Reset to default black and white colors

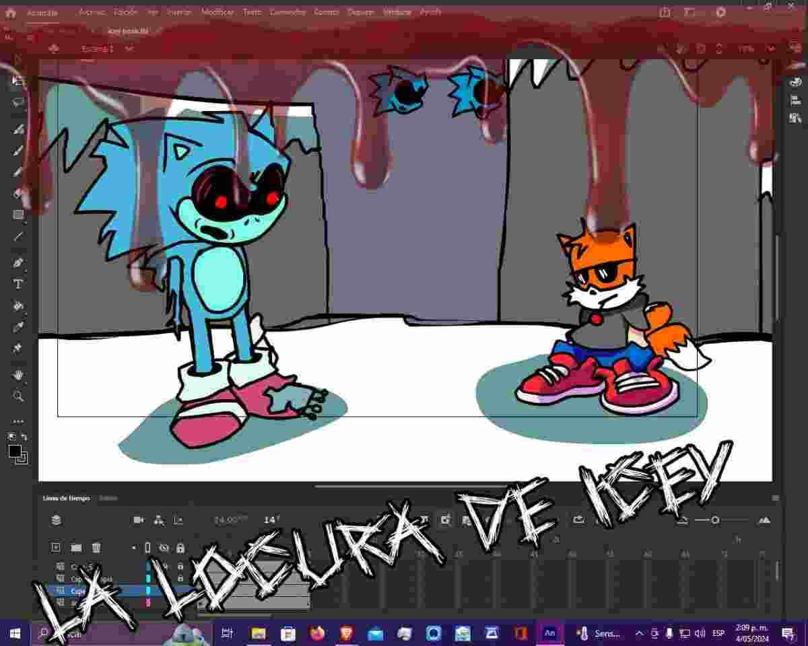point(11,437)
